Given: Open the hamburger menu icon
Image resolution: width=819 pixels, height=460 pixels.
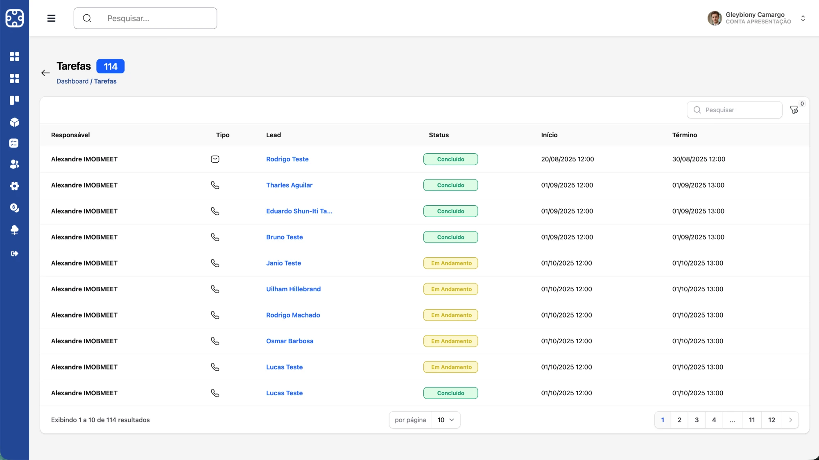Looking at the screenshot, I should click(x=51, y=18).
